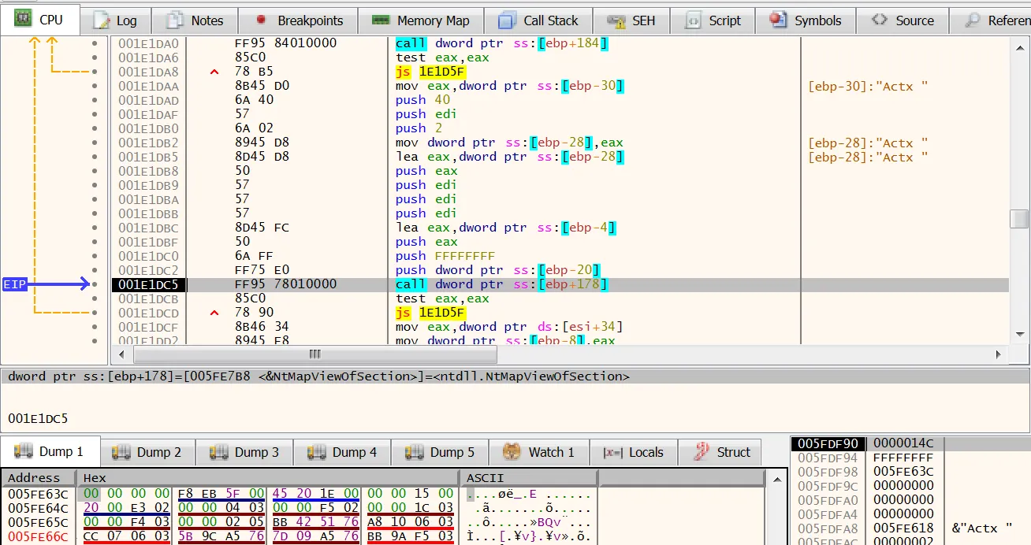The height and width of the screenshot is (545, 1031).
Task: Select stack entry at address 005FDF90
Action: point(827,443)
